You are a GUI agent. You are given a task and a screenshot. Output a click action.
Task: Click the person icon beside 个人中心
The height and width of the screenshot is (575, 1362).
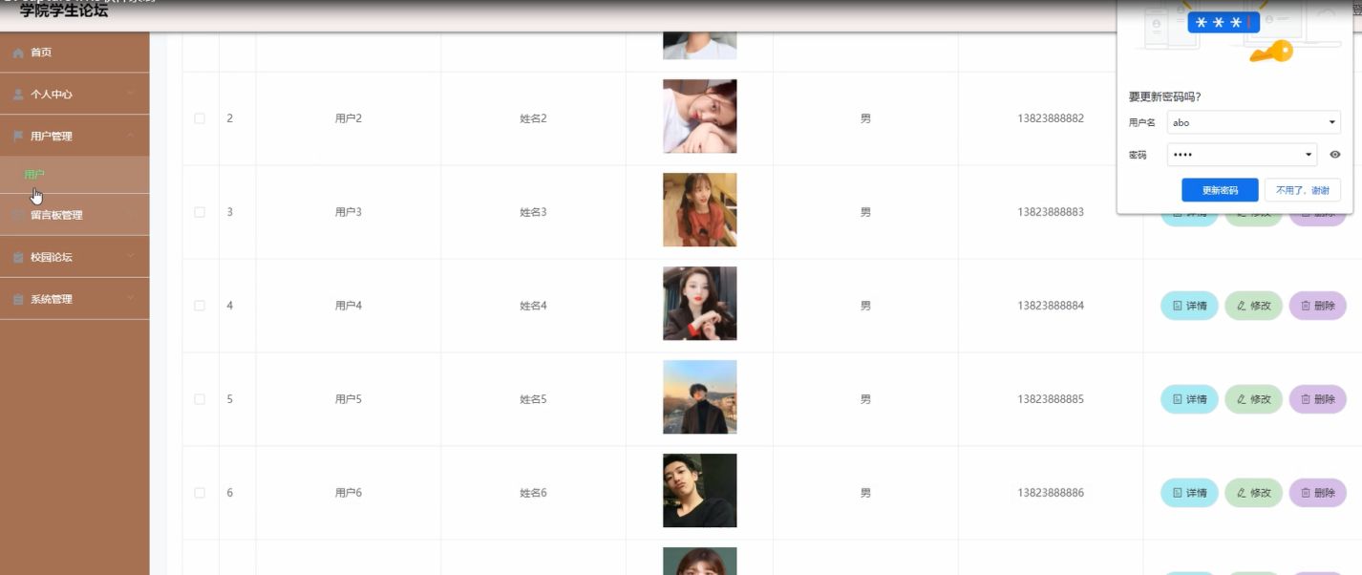click(x=18, y=95)
